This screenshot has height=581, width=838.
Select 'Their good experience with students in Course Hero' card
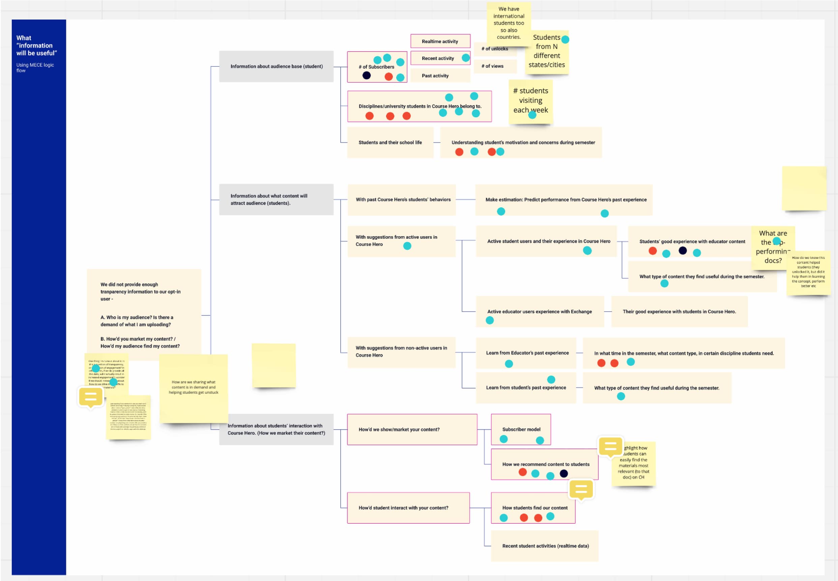(x=679, y=312)
